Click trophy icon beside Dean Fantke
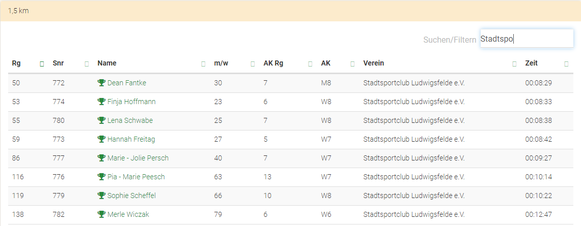Viewport: 581px width, 226px height. pyautogui.click(x=101, y=83)
